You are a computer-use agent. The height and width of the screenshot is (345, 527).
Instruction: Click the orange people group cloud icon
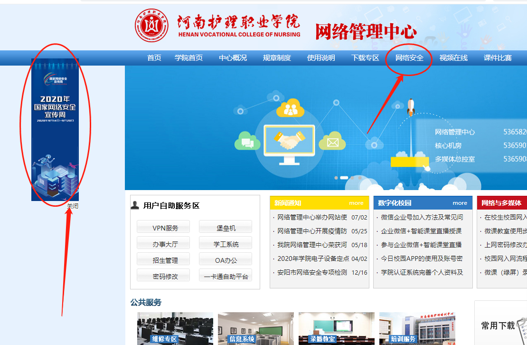[289, 109]
